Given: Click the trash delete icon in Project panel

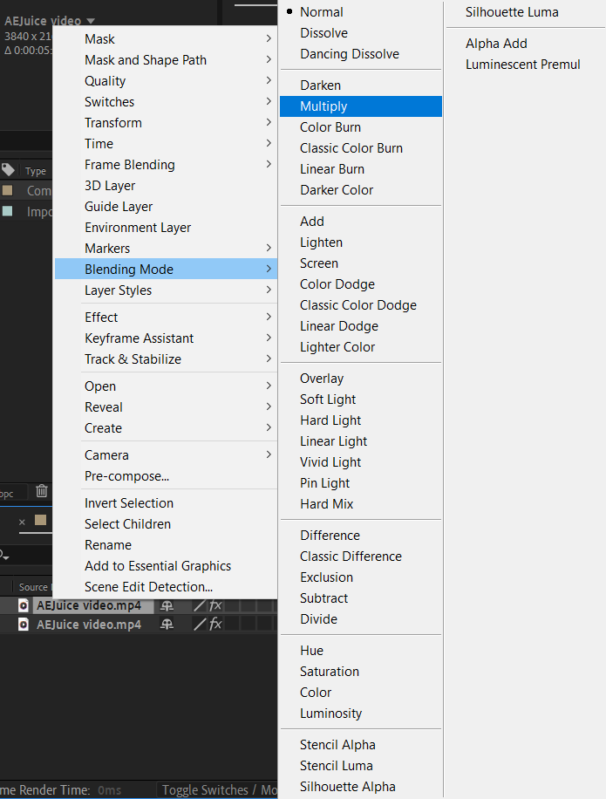Looking at the screenshot, I should click(x=41, y=491).
